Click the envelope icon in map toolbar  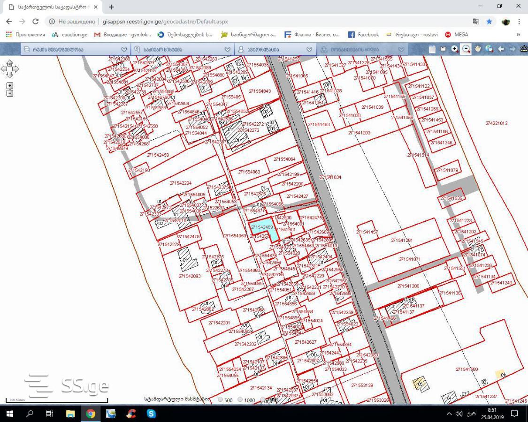tap(443, 49)
